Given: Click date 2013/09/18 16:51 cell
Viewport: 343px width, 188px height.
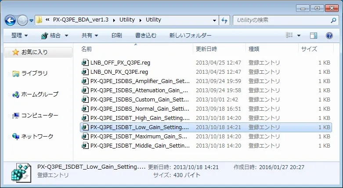Looking at the screenshot, I should pos(218,109).
